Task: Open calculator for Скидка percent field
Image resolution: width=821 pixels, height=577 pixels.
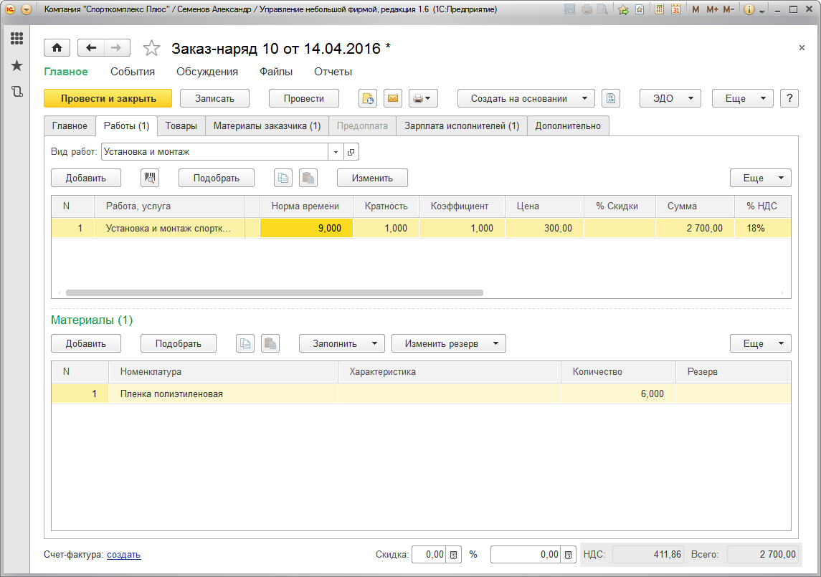Action: click(x=453, y=555)
